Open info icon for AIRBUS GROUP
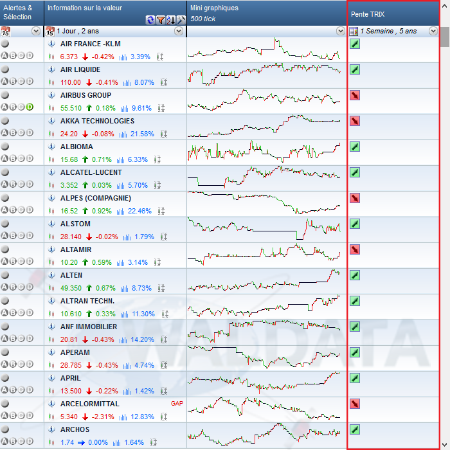 tap(51, 95)
